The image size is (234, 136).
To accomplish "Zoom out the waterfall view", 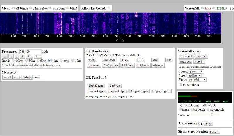I will 186,56.
